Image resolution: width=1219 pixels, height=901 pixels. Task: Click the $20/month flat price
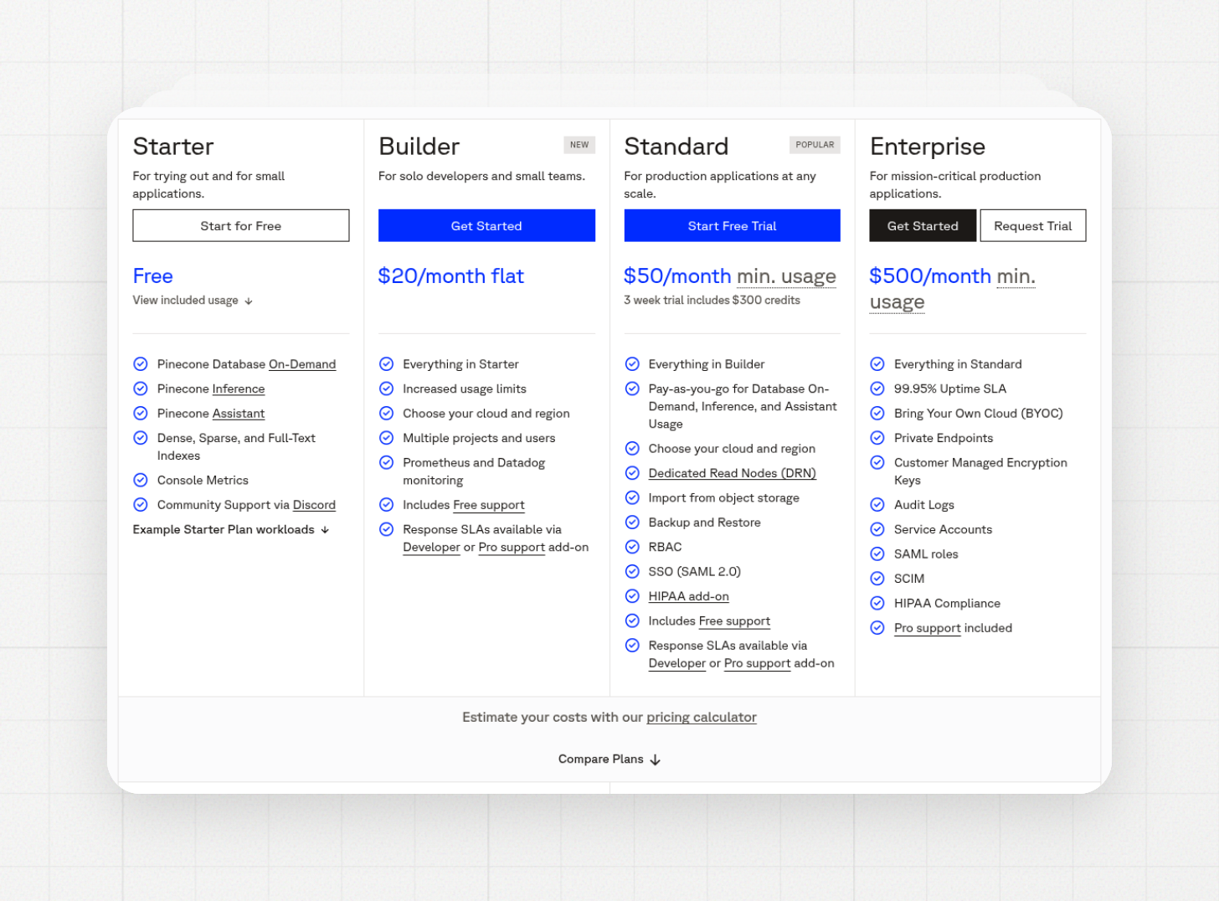tap(451, 276)
